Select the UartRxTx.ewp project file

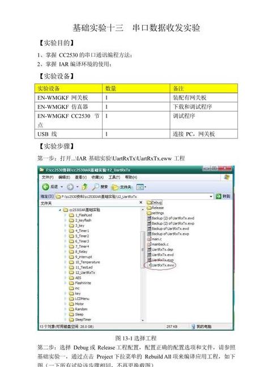160,260
